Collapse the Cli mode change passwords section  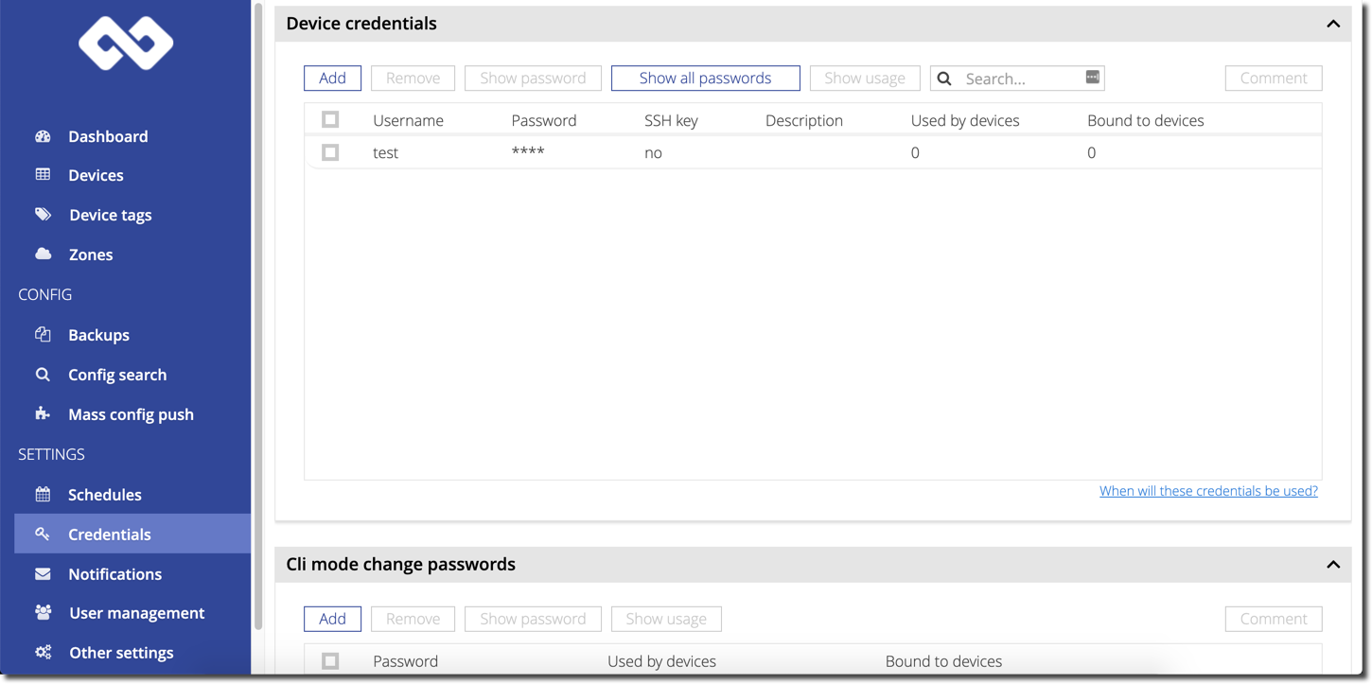pyautogui.click(x=1333, y=565)
